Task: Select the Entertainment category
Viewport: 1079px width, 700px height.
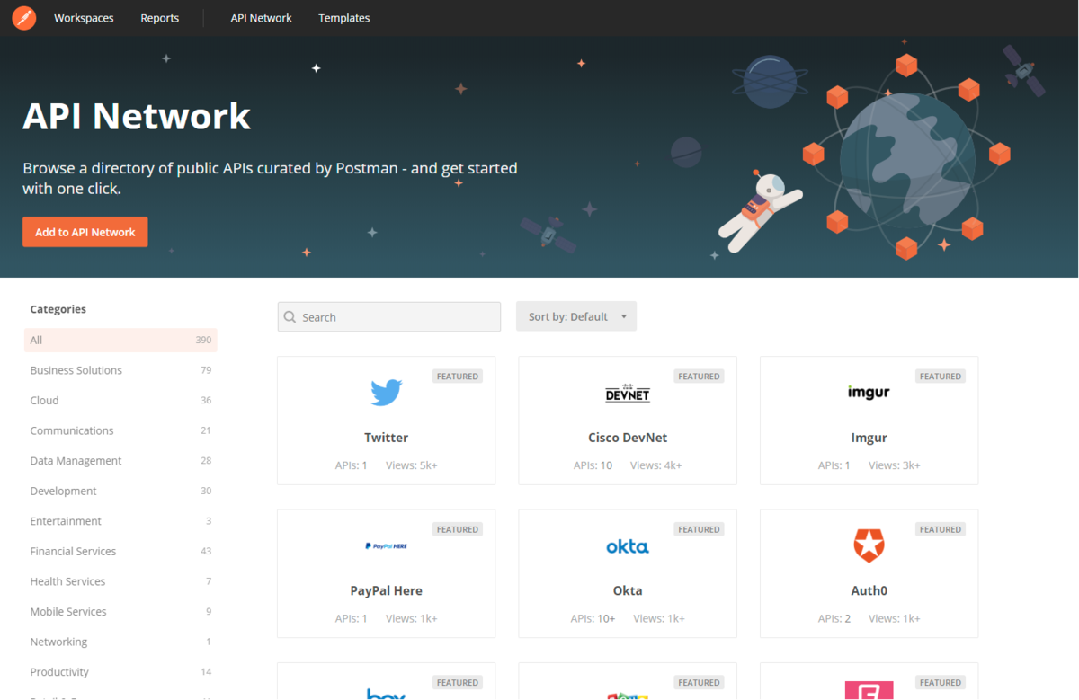Action: 120,521
